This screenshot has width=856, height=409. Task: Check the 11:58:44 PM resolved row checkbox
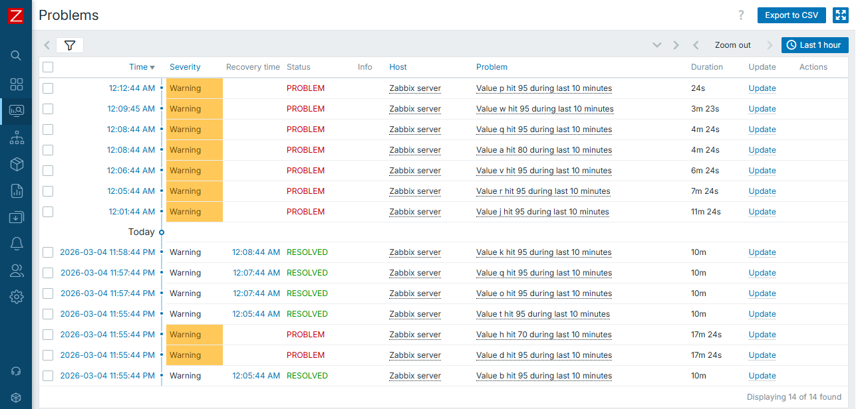pos(47,252)
